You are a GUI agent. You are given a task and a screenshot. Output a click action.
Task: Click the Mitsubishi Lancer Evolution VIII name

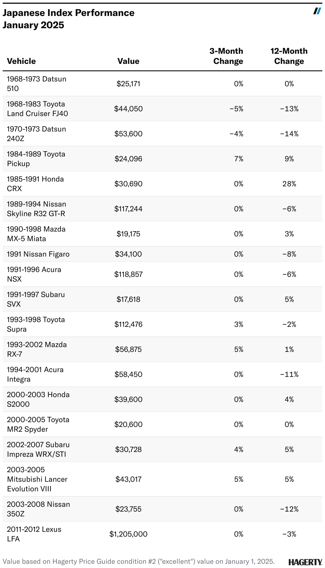pyautogui.click(x=37, y=479)
